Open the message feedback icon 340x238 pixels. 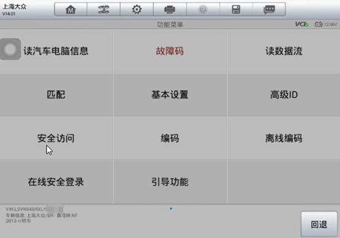[x=269, y=10]
